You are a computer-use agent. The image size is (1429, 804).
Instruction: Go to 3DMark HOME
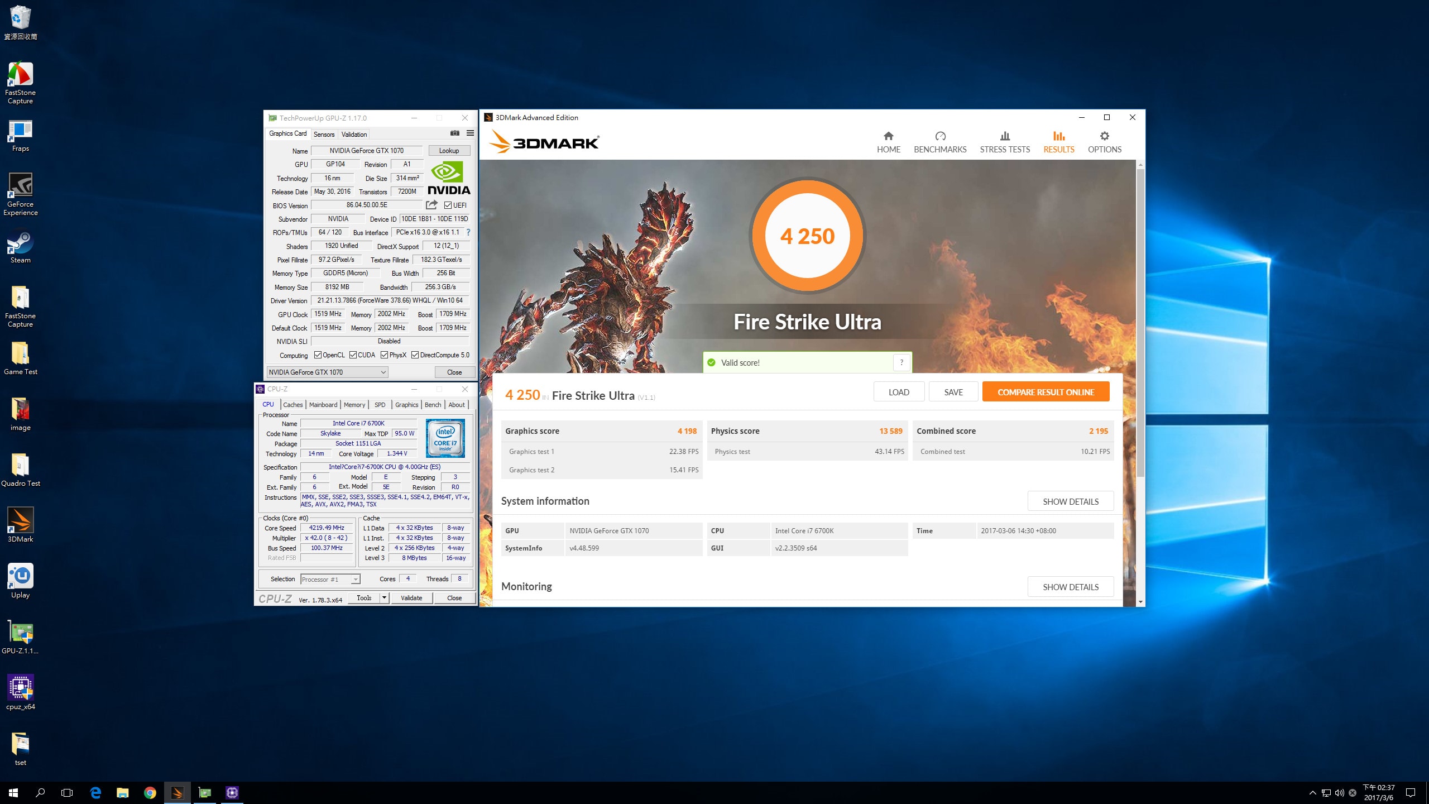click(888, 142)
